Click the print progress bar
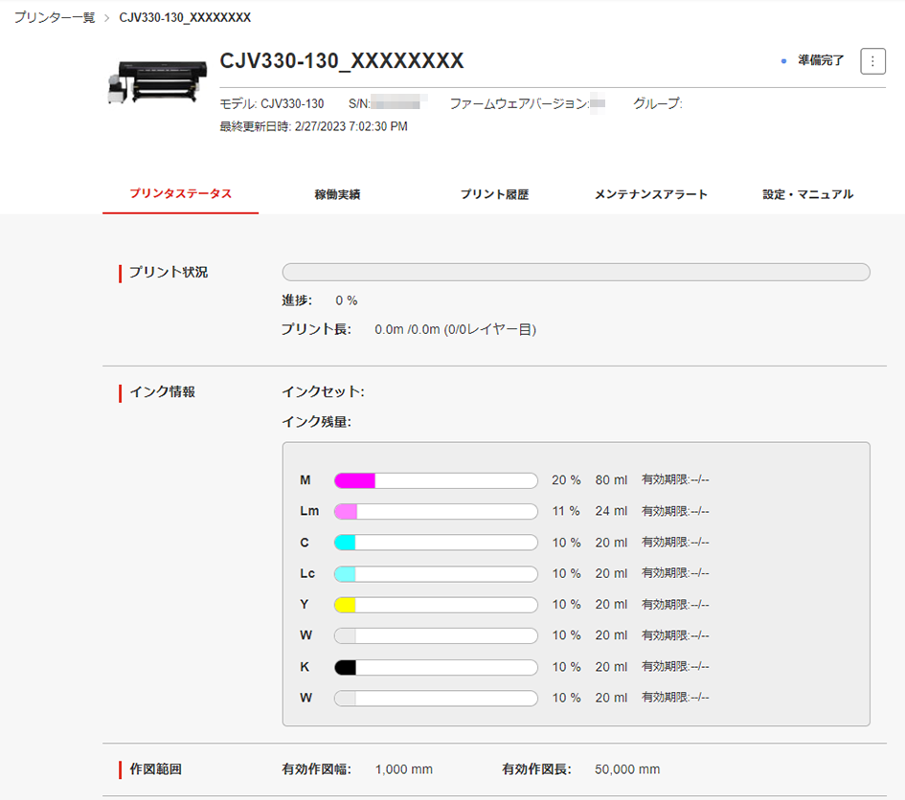 pos(576,272)
